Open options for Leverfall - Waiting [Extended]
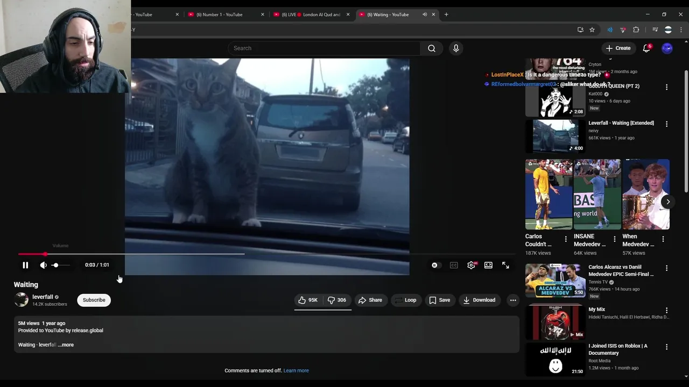The width and height of the screenshot is (689, 387). 666,124
